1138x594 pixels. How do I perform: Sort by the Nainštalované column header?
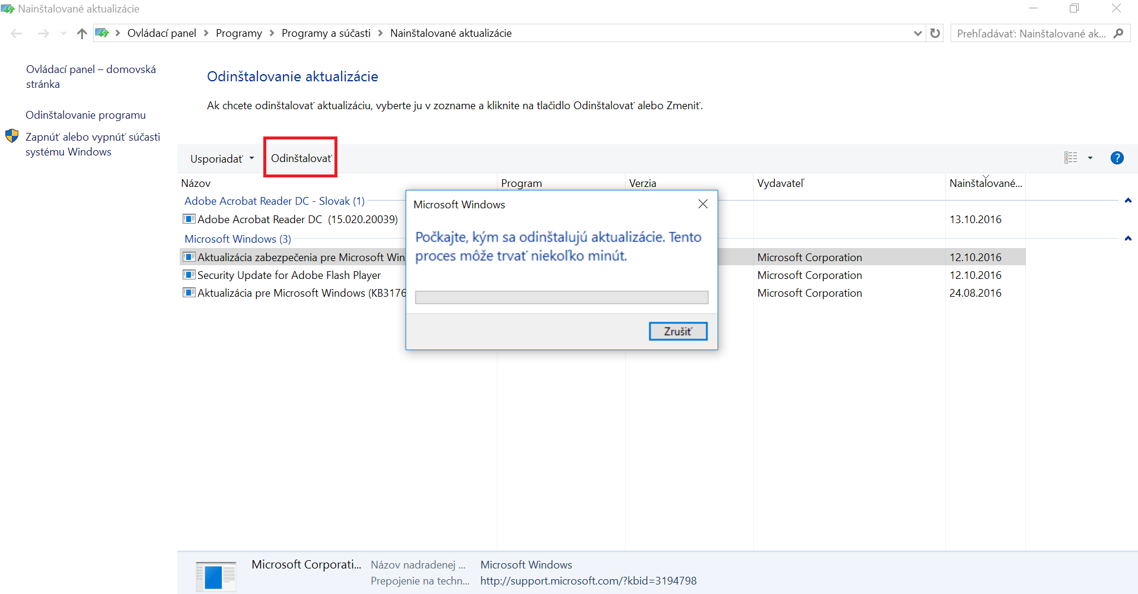(x=986, y=183)
